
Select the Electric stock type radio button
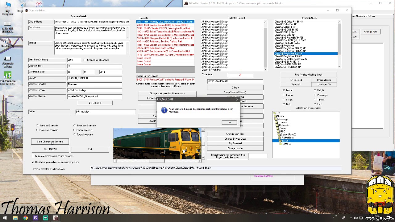tap(284, 95)
